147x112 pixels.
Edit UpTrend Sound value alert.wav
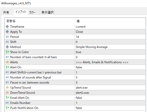[x=110, y=87]
